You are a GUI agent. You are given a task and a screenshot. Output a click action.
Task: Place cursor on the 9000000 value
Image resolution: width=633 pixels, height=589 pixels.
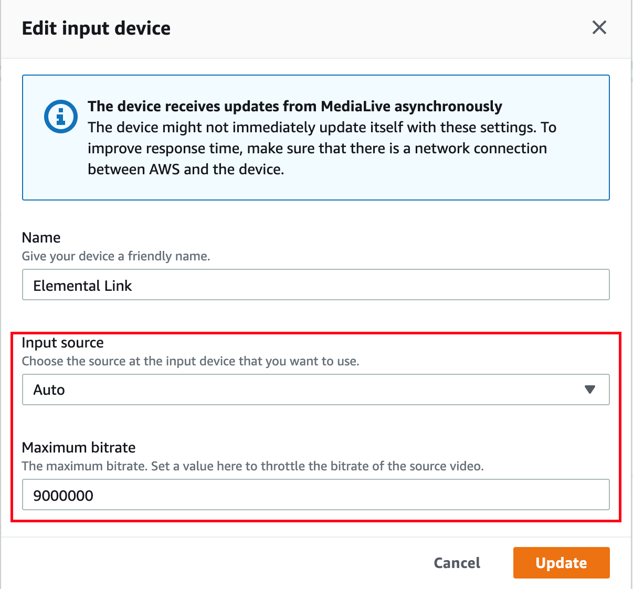pos(63,495)
